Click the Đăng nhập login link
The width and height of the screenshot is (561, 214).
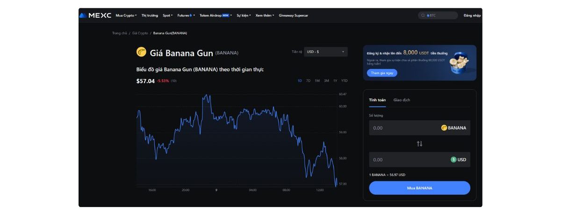click(x=472, y=15)
